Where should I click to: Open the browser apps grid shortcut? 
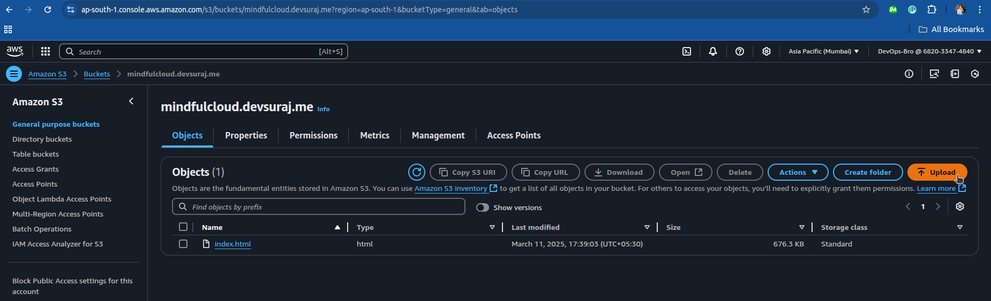coord(8,29)
